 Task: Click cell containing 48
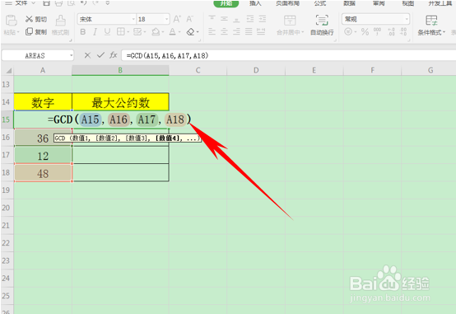tap(43, 173)
